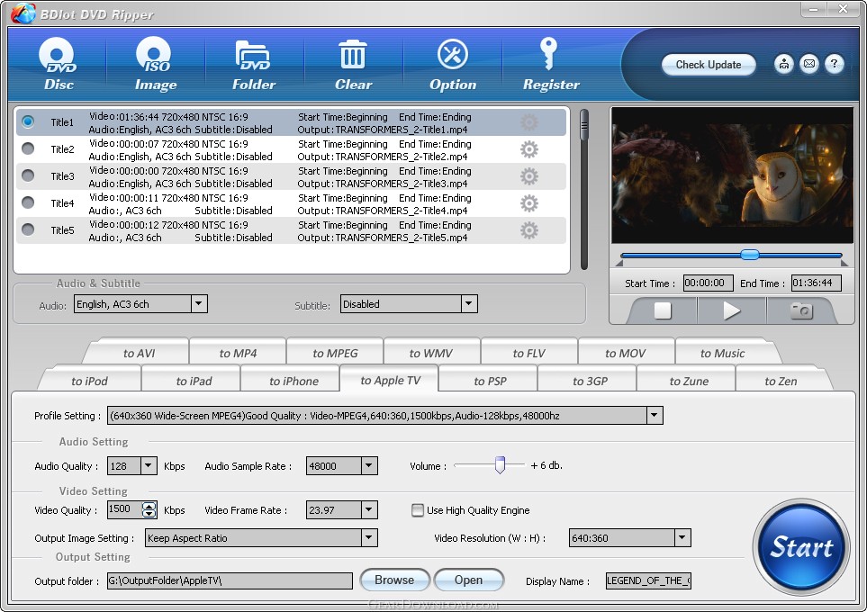Open the Option settings
The height and width of the screenshot is (612, 867).
coord(453,65)
